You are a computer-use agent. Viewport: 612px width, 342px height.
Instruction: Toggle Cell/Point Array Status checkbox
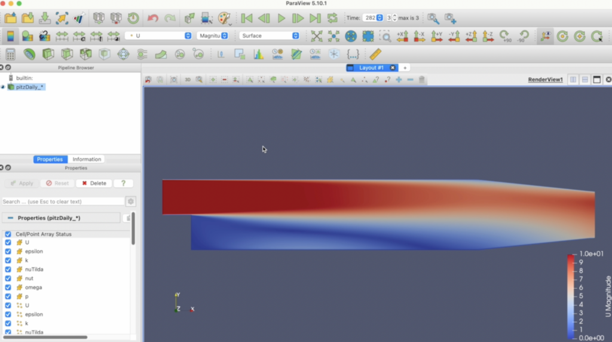8,234
